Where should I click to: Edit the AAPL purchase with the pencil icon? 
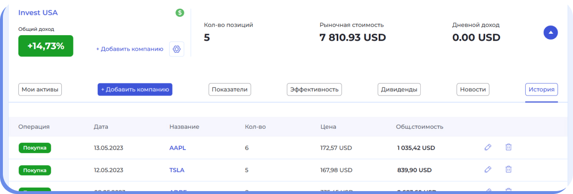[x=488, y=147]
